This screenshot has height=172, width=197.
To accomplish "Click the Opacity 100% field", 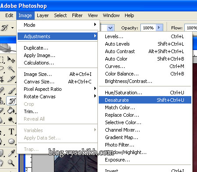I will [x=148, y=28].
